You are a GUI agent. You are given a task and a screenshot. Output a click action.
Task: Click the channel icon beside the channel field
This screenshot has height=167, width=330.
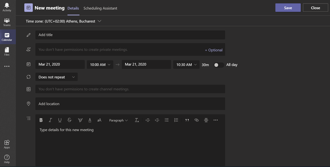click(x=28, y=89)
